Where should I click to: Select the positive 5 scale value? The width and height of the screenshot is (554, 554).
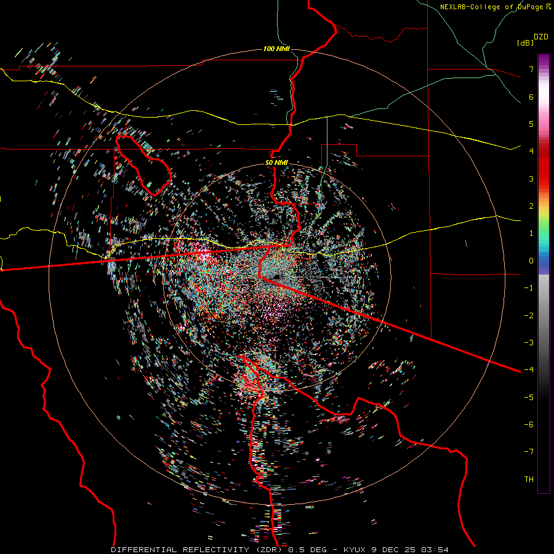[531, 124]
